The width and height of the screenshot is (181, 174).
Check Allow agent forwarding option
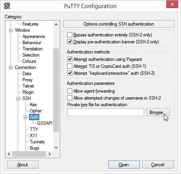pos(70,91)
